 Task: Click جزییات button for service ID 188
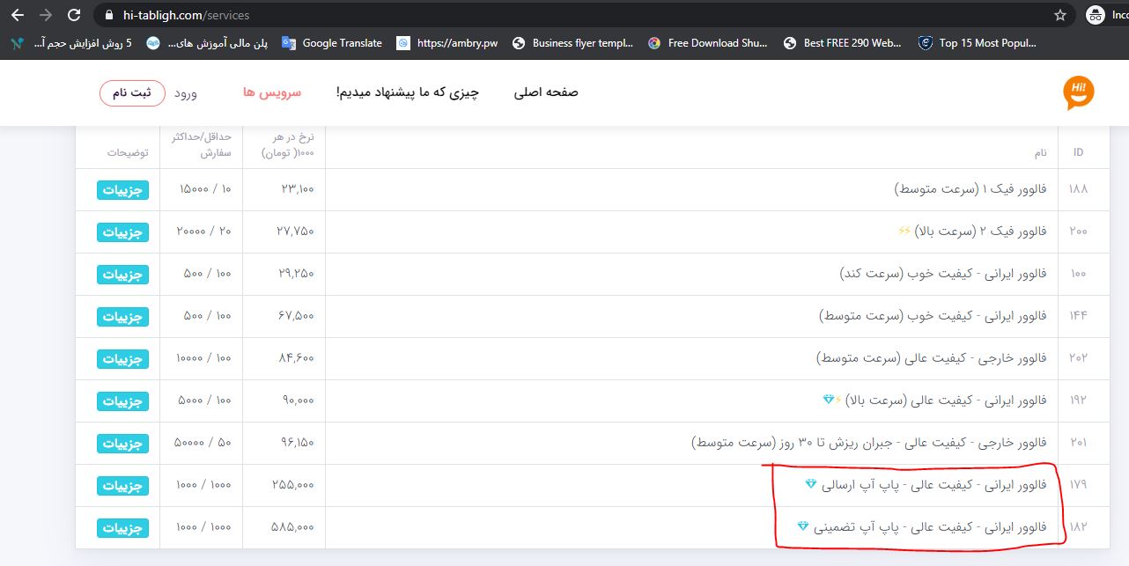122,190
